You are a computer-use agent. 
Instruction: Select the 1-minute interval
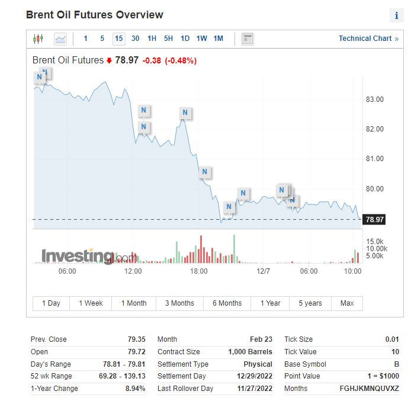tap(85, 39)
